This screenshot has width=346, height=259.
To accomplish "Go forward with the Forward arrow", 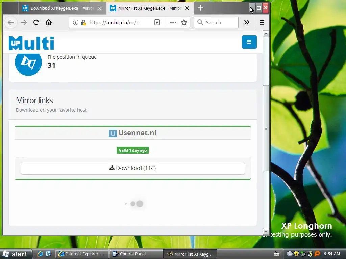I will (24, 23).
